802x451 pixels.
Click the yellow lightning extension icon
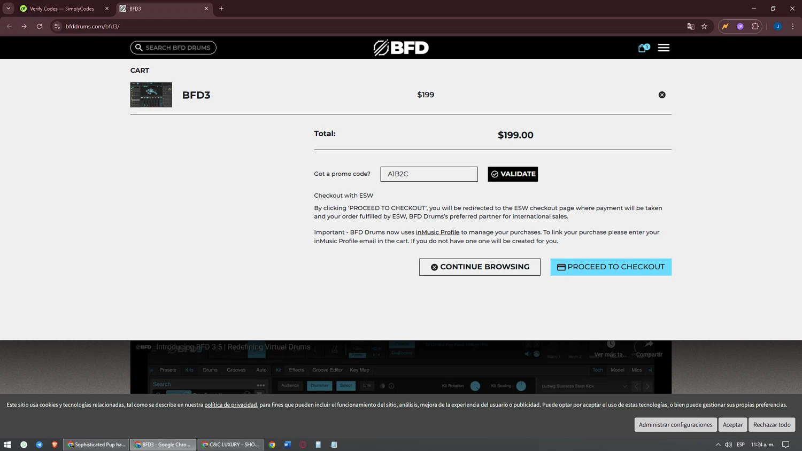[x=725, y=26]
